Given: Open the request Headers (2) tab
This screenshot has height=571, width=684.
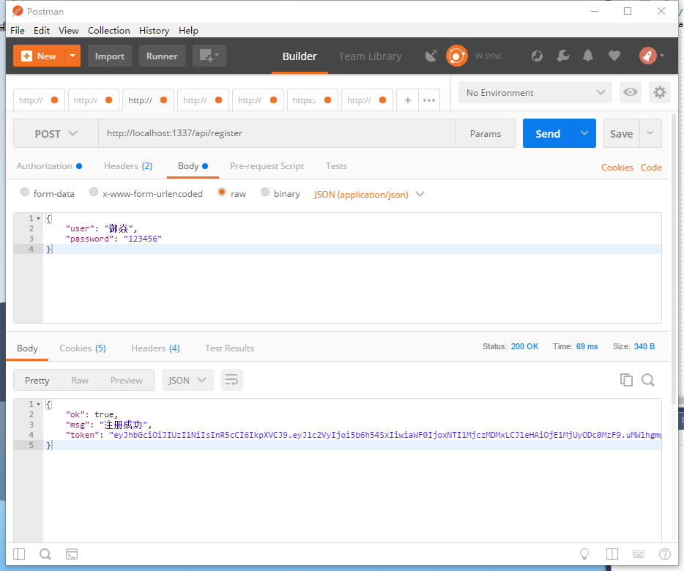Looking at the screenshot, I should point(128,166).
